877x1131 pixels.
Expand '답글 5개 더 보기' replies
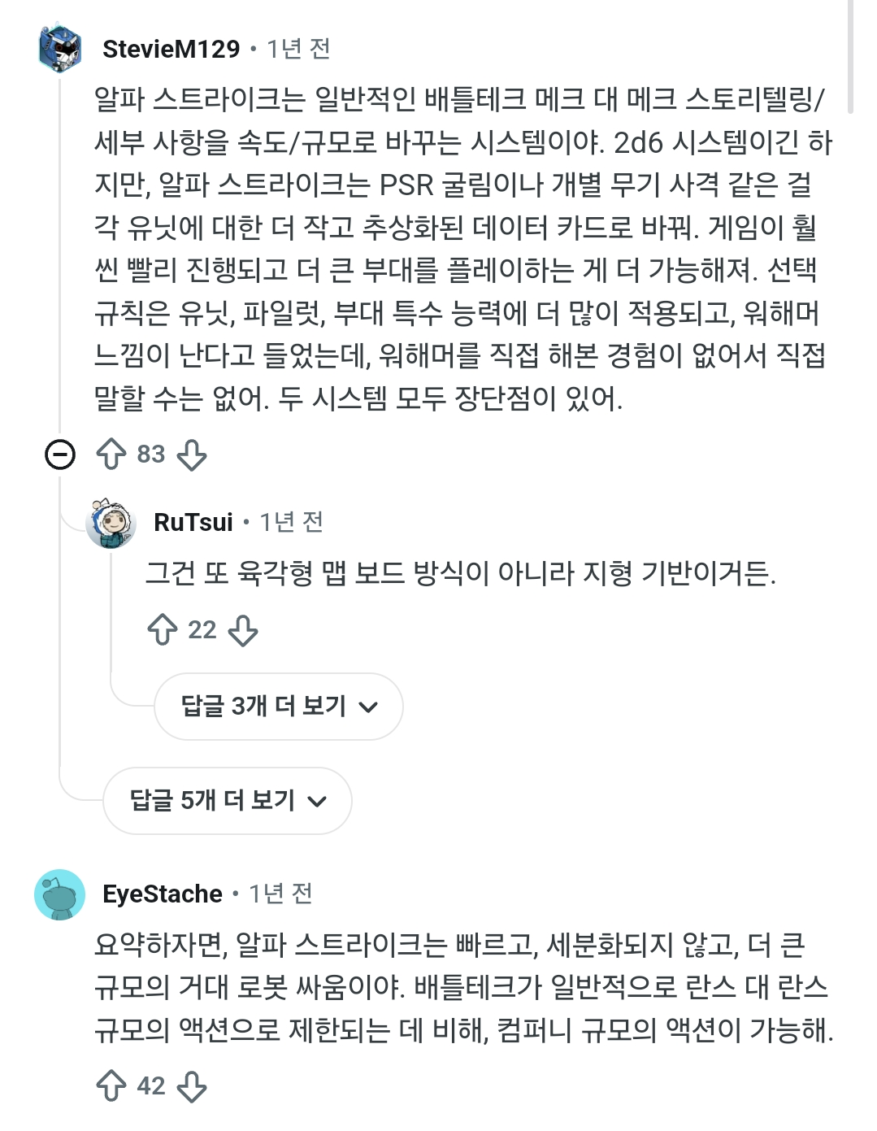(212, 800)
